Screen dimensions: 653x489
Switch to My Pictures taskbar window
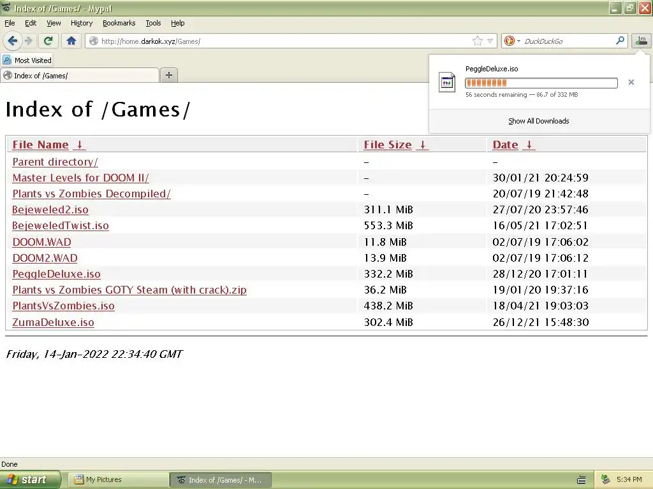point(118,480)
